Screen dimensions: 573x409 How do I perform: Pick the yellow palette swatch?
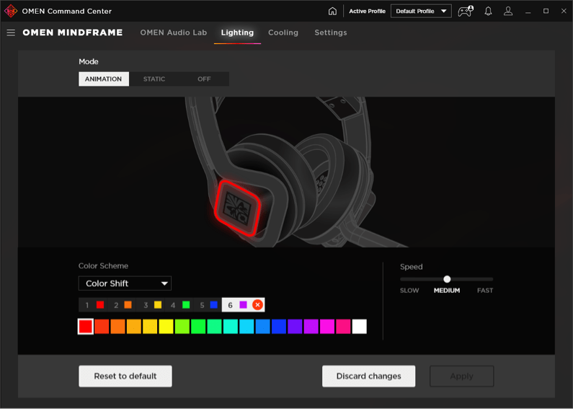click(166, 326)
